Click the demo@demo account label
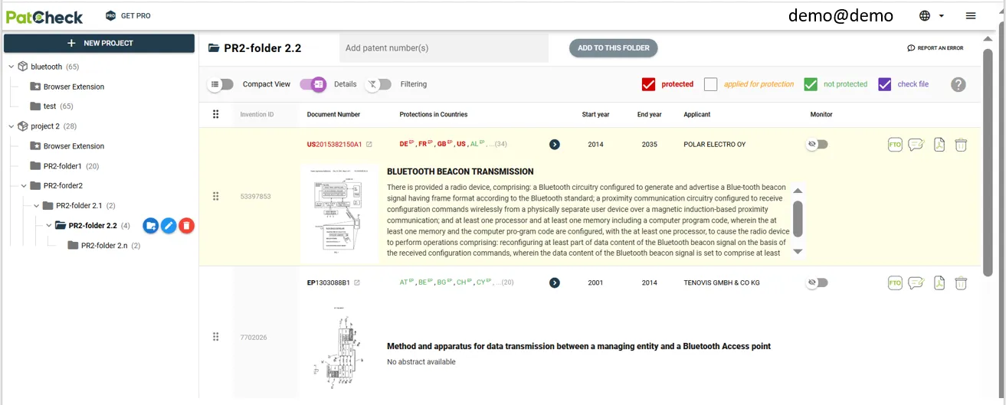This screenshot has width=1006, height=405. point(841,15)
